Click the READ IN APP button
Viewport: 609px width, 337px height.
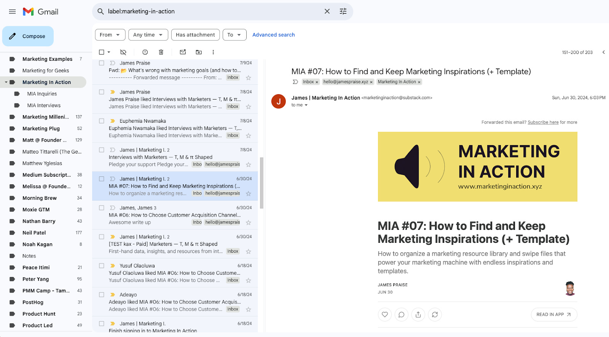coord(554,315)
